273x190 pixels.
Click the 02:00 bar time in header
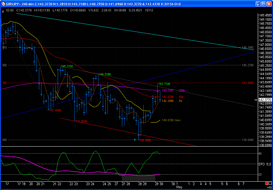[10, 11]
